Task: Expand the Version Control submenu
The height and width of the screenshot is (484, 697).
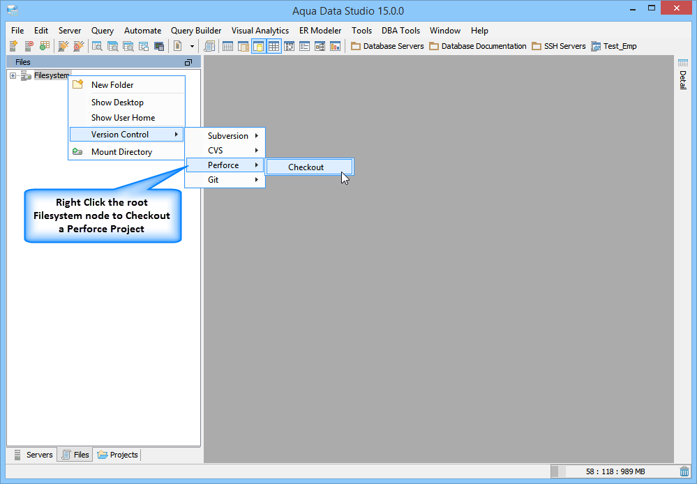Action: [127, 134]
